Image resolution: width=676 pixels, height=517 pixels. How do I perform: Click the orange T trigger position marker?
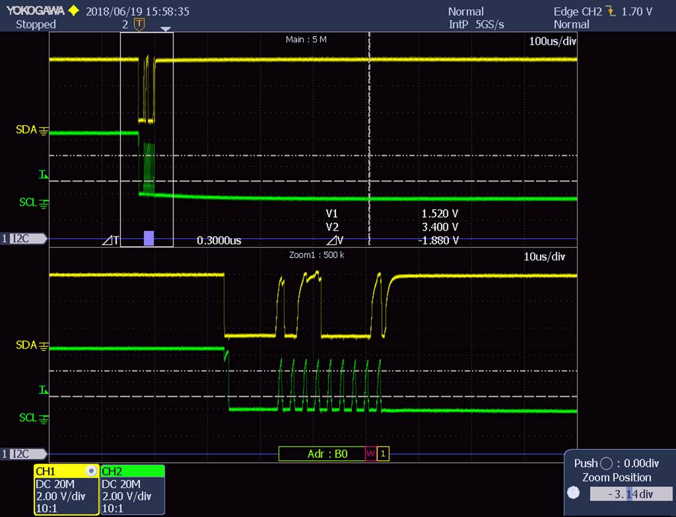139,25
